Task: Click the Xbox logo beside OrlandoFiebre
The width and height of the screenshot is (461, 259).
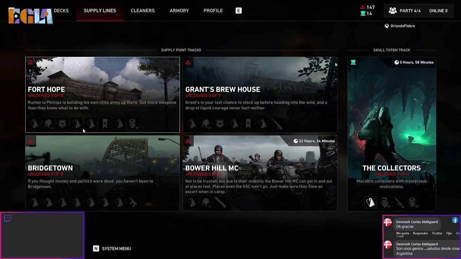Action: click(x=387, y=26)
